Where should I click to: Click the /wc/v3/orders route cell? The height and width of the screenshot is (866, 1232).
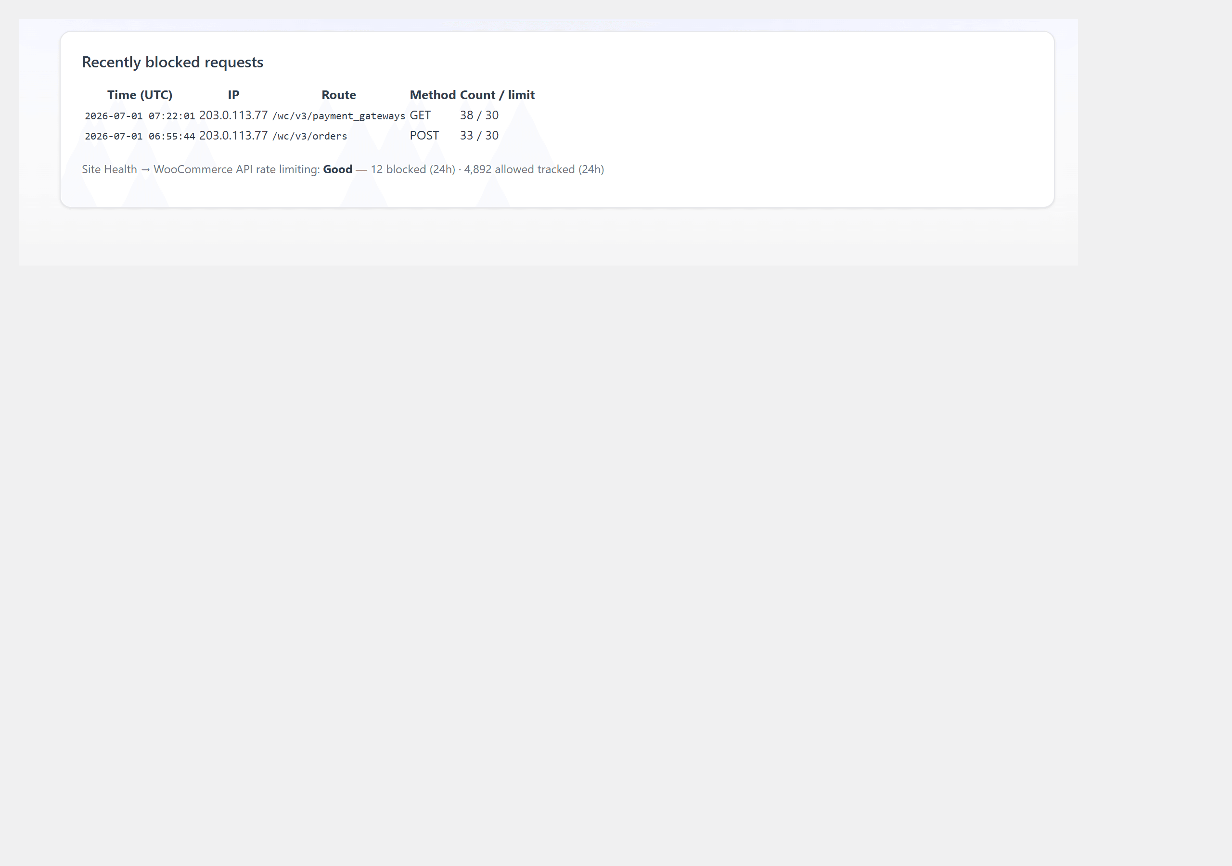pos(309,136)
